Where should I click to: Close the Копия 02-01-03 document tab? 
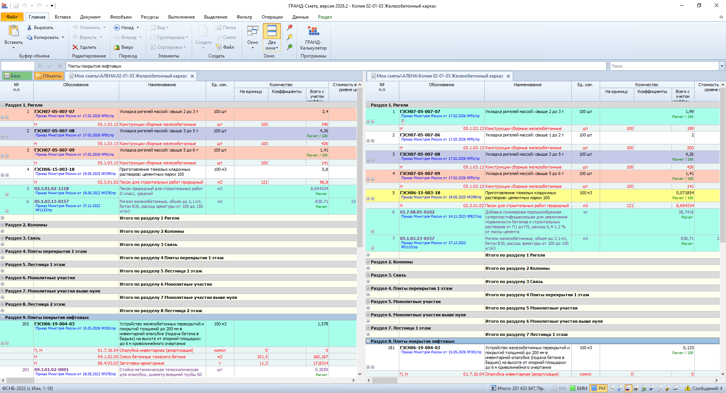(508, 76)
